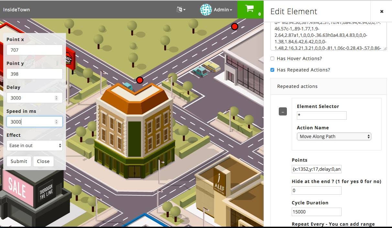
Task: Click the Close button in point form
Action: pyautogui.click(x=43, y=161)
